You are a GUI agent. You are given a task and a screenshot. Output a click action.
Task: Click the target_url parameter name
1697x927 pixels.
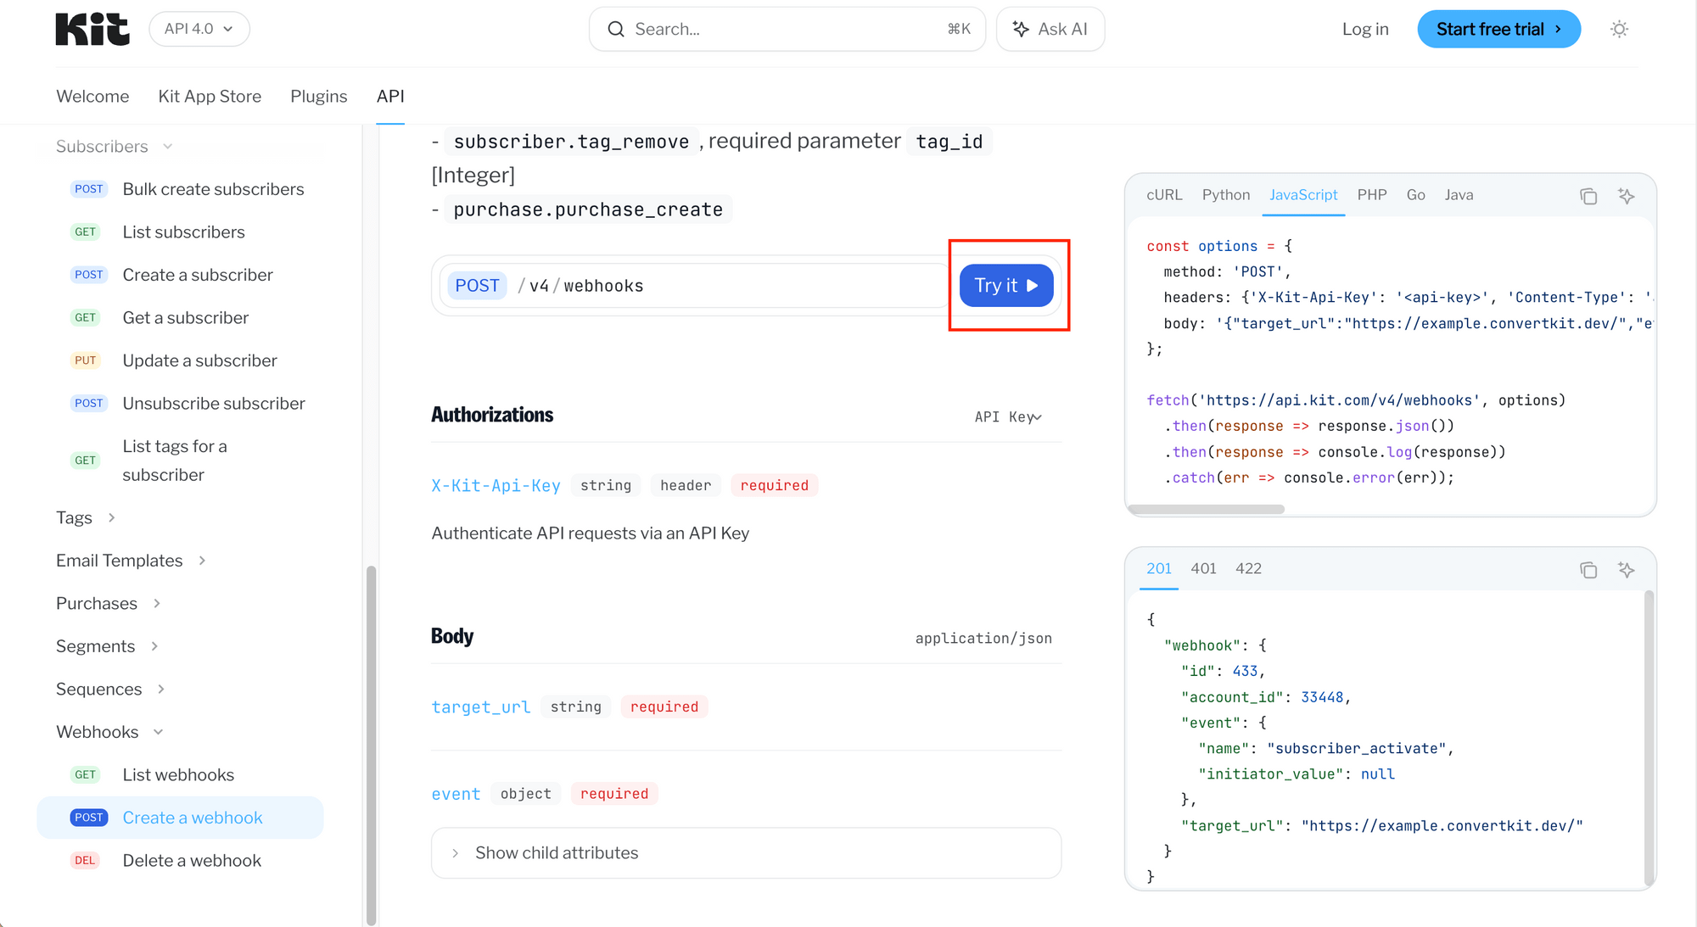(481, 707)
